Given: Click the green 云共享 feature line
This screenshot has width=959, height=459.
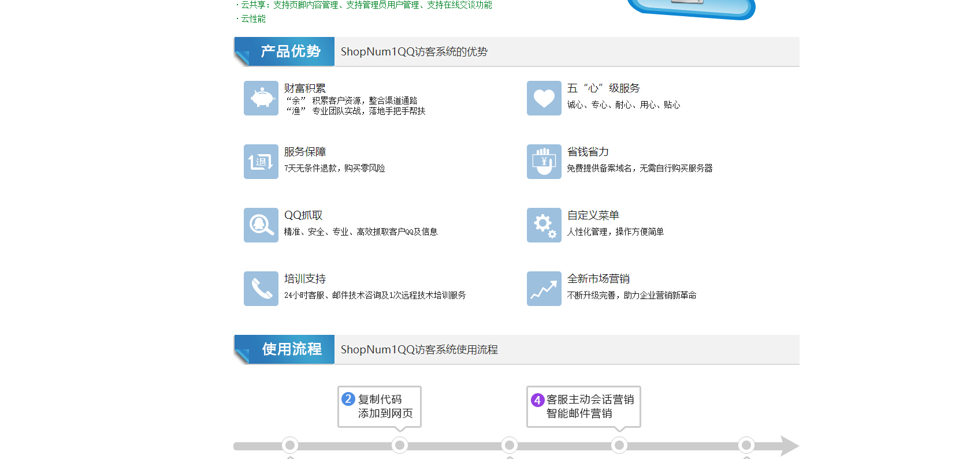Looking at the screenshot, I should pos(365,5).
